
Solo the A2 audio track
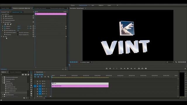pos(46,91)
